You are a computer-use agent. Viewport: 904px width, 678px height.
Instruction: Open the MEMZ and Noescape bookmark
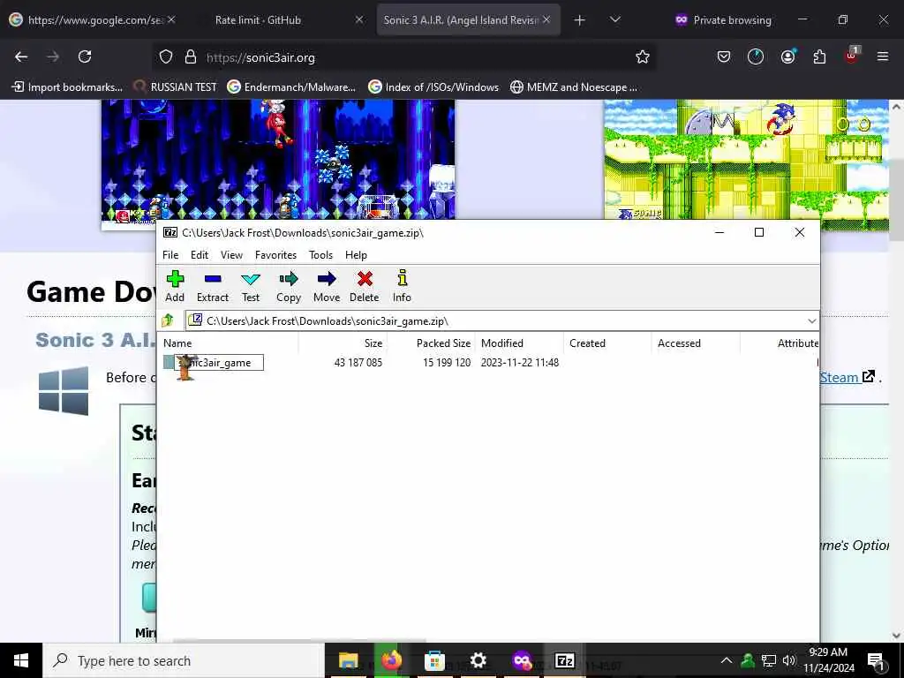(574, 87)
